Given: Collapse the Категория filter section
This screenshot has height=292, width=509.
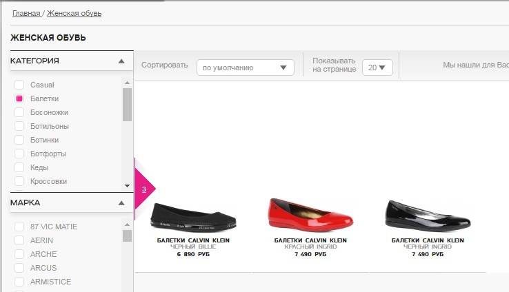Looking at the screenshot, I should click(x=121, y=61).
